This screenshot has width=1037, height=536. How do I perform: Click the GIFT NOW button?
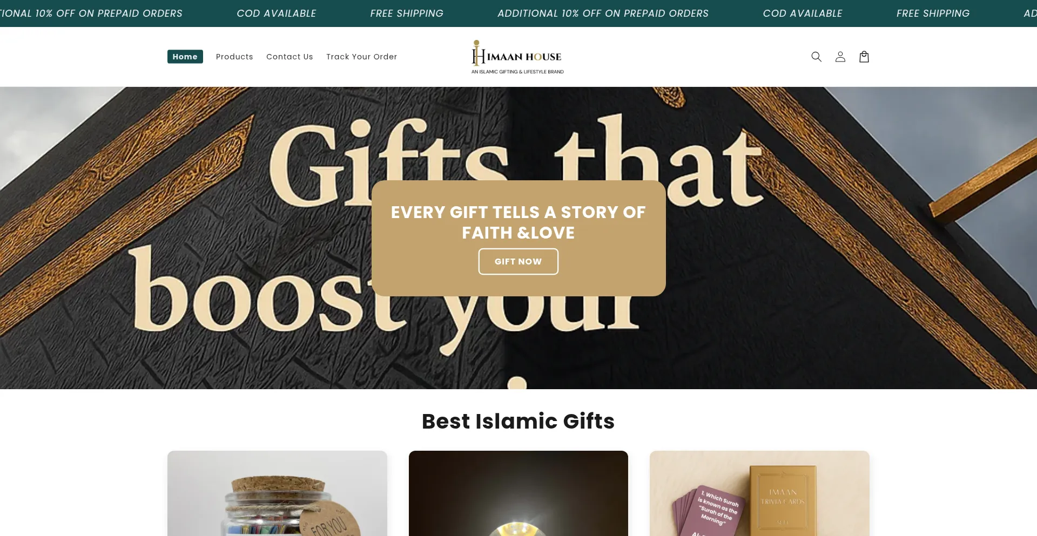pyautogui.click(x=518, y=261)
